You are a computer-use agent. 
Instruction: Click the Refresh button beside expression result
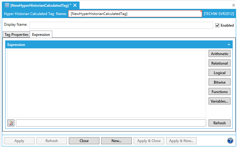click(x=220, y=123)
